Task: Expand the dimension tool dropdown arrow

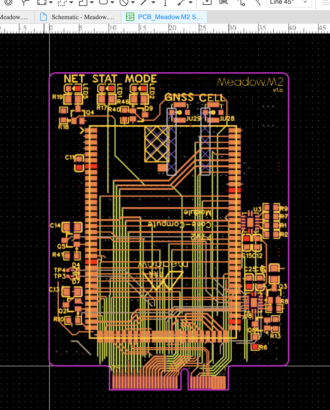Action: 191,2
